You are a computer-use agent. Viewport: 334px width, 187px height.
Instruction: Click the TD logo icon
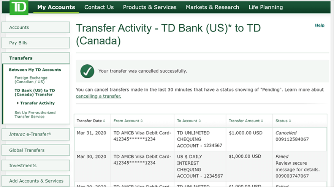19,8
